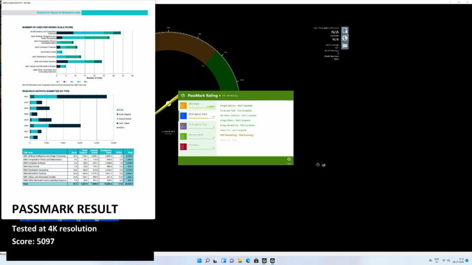Image resolution: width=472 pixels, height=265 pixels.
Task: Click the Total row in the PDF table
Action: pyautogui.click(x=78, y=184)
